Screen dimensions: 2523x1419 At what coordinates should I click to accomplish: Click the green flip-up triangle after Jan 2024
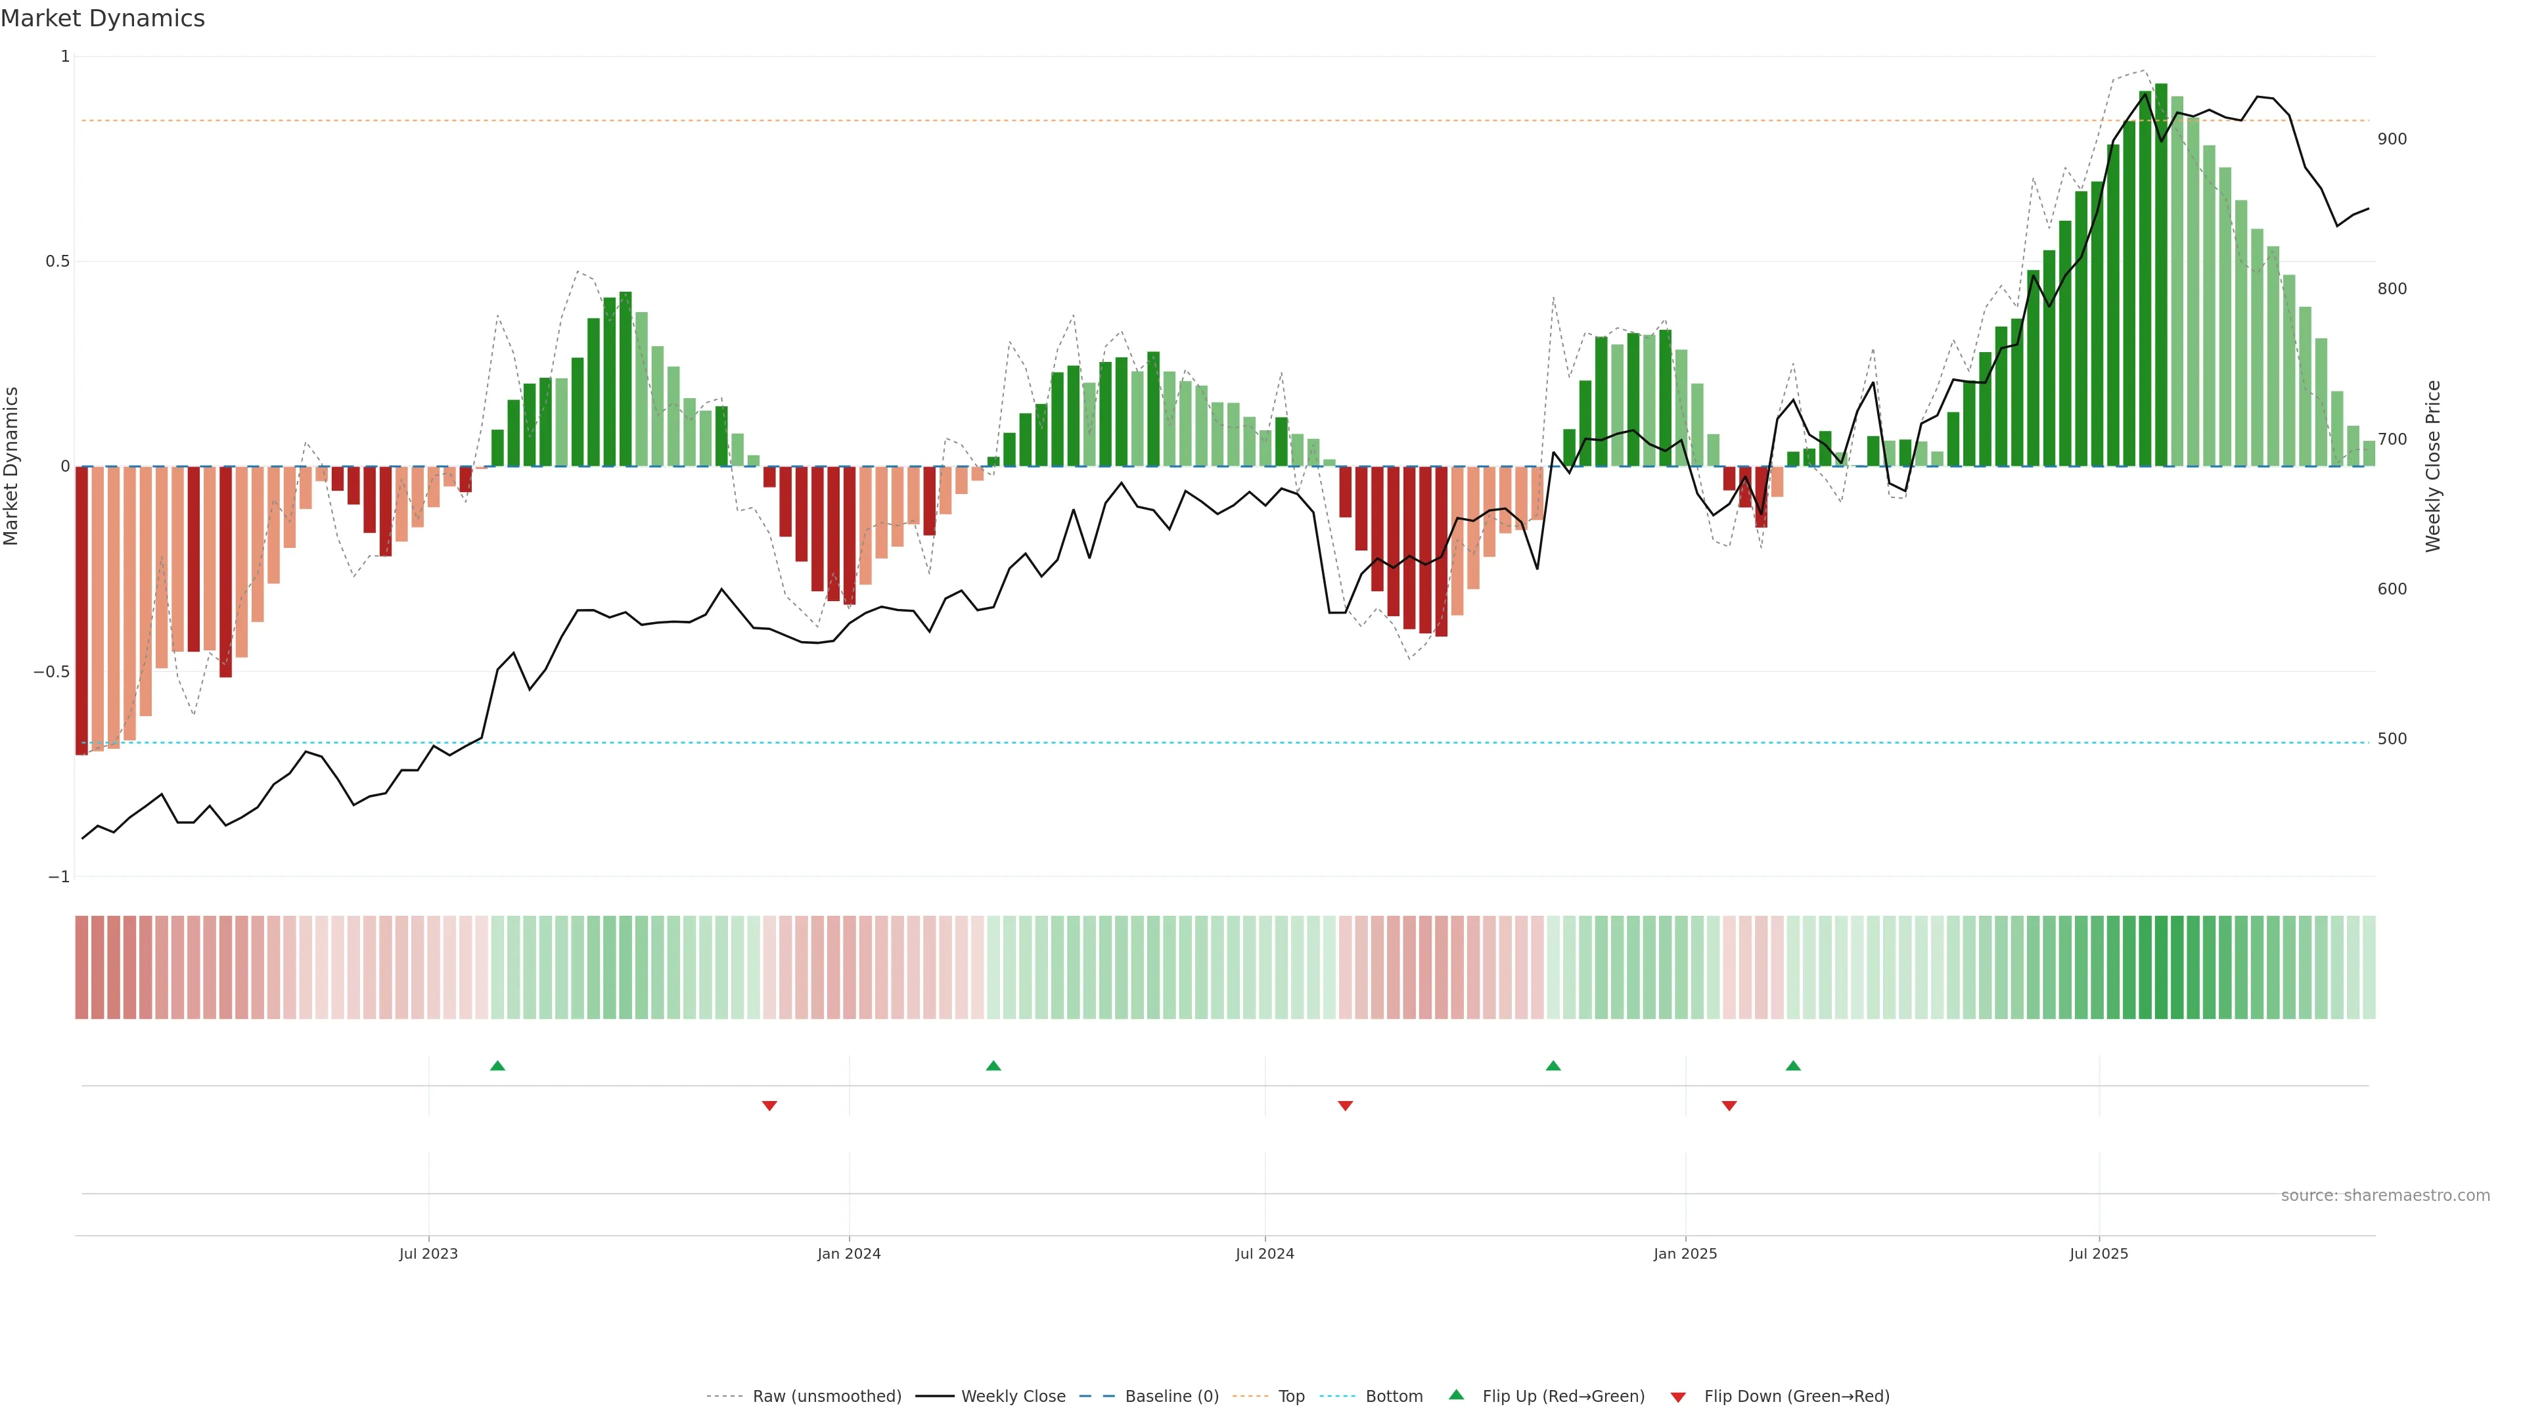(993, 1066)
